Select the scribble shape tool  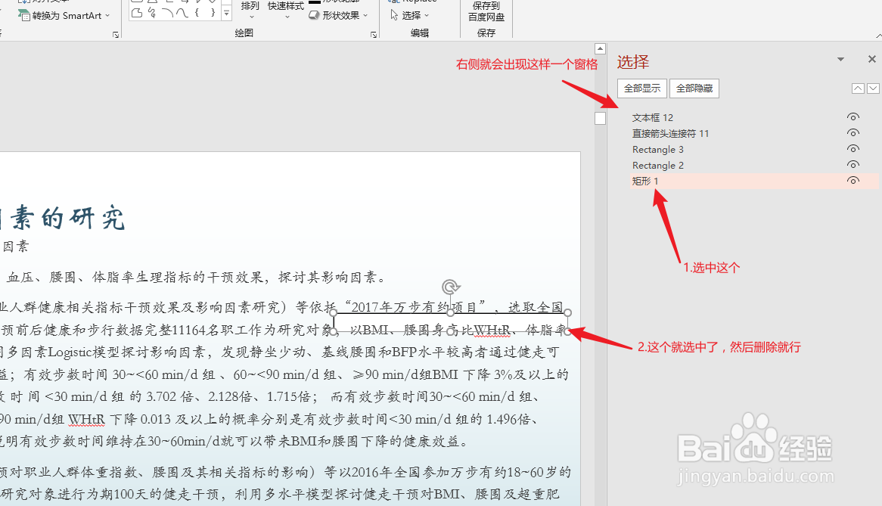coord(152,12)
